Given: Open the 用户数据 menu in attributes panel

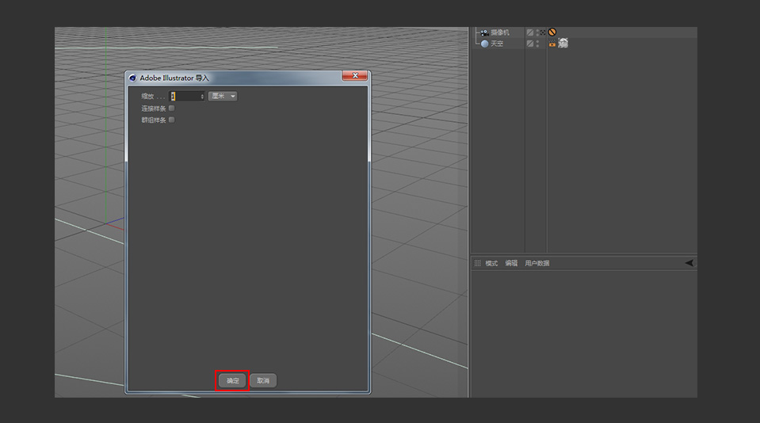Looking at the screenshot, I should (537, 263).
